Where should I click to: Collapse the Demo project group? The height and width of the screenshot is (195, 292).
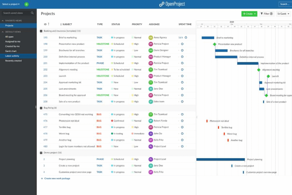pyautogui.click(x=41, y=153)
